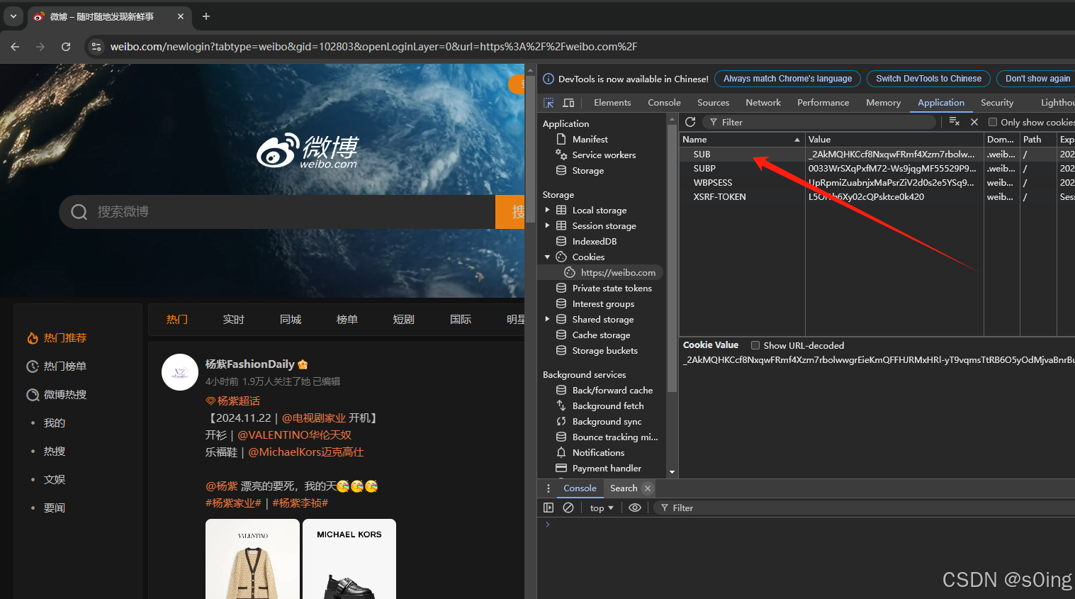1075x599 pixels.
Task: Expand Local storage tree node
Action: point(547,211)
